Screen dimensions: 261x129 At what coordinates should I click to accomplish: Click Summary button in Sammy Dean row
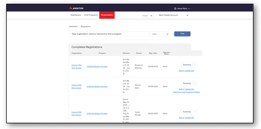(x=187, y=83)
